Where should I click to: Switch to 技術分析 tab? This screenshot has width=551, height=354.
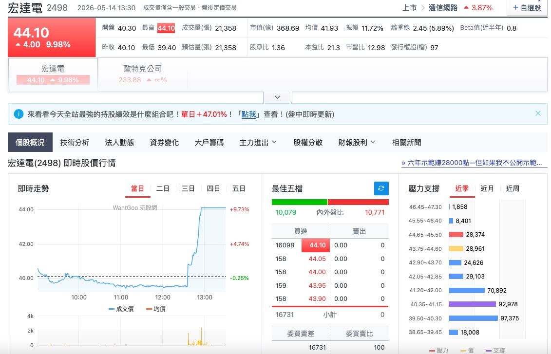[75, 142]
